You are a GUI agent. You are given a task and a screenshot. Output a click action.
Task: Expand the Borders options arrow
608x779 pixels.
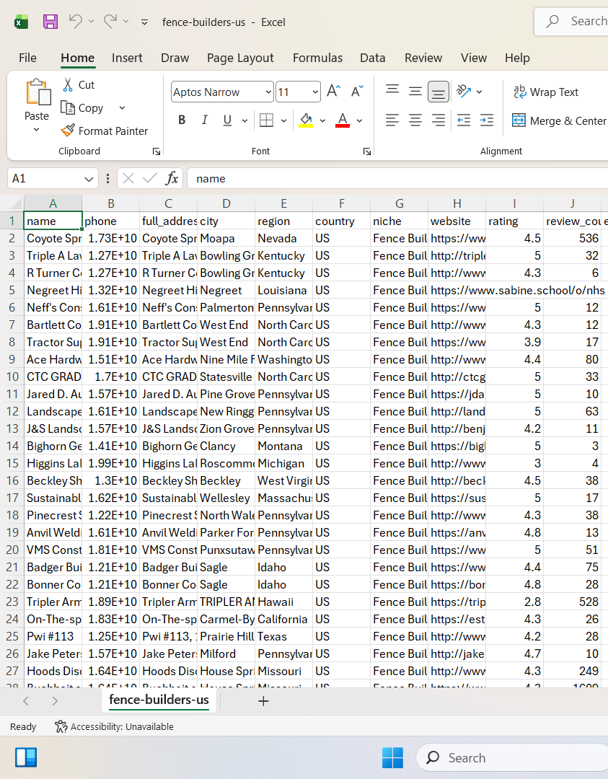tap(283, 120)
